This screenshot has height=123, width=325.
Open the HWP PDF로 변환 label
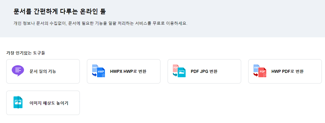pyautogui.click(x=287, y=71)
